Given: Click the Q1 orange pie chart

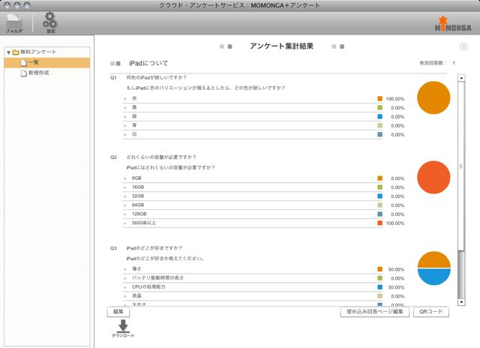Looking at the screenshot, I should point(433,97).
